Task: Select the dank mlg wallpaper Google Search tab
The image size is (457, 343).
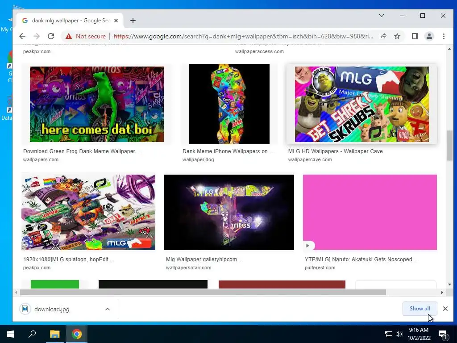Action: point(70,21)
